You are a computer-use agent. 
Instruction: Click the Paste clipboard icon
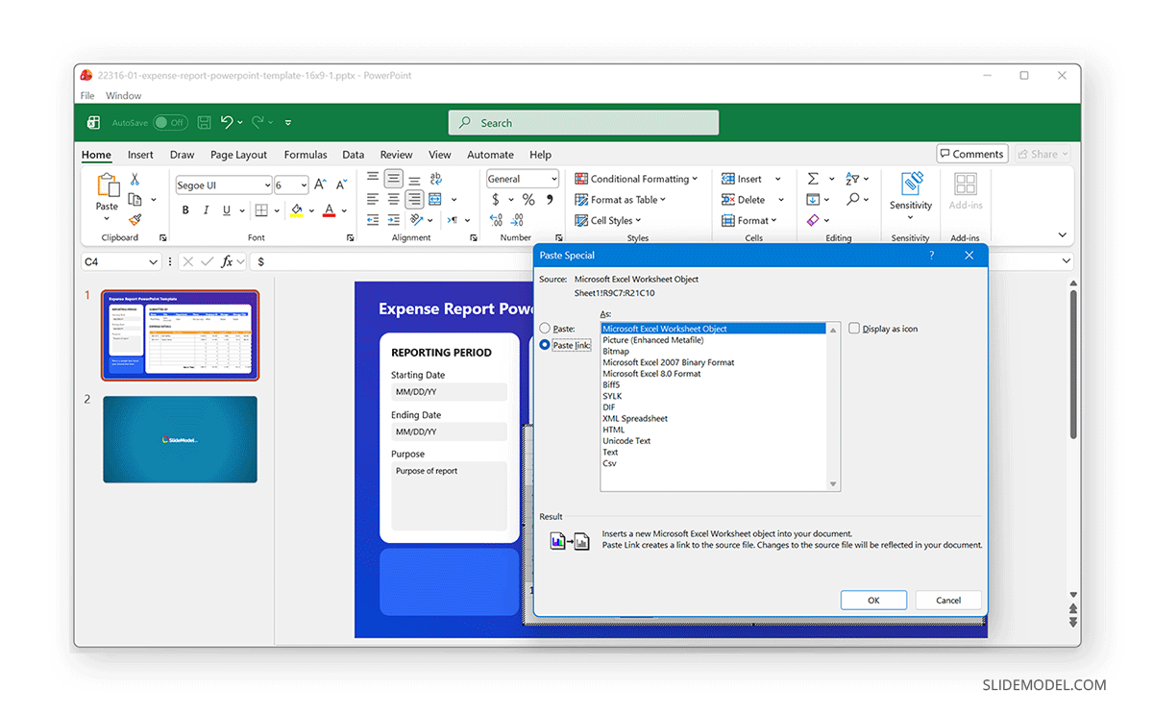(x=107, y=186)
